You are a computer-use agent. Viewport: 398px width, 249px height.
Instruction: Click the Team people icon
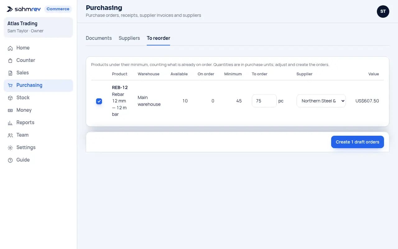coord(10,135)
